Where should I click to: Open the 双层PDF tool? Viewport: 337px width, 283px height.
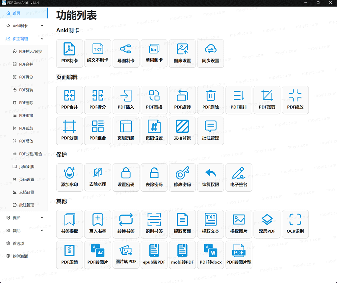pyautogui.click(x=267, y=224)
